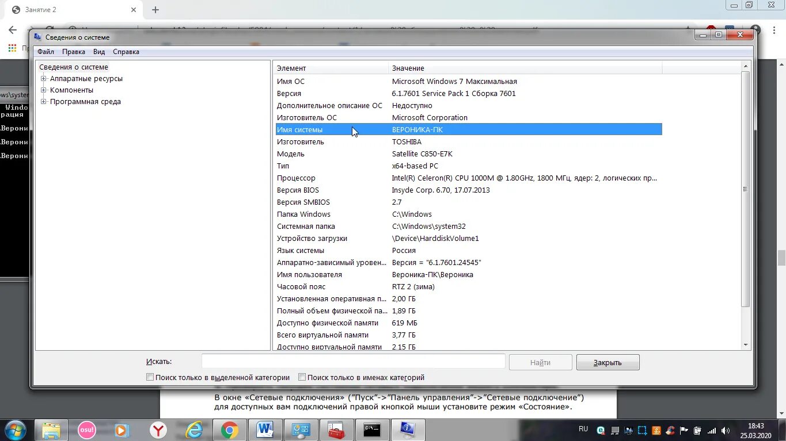The image size is (786, 441).
Task: Close the Занятие 2 Chrome tab
Action: point(134,10)
